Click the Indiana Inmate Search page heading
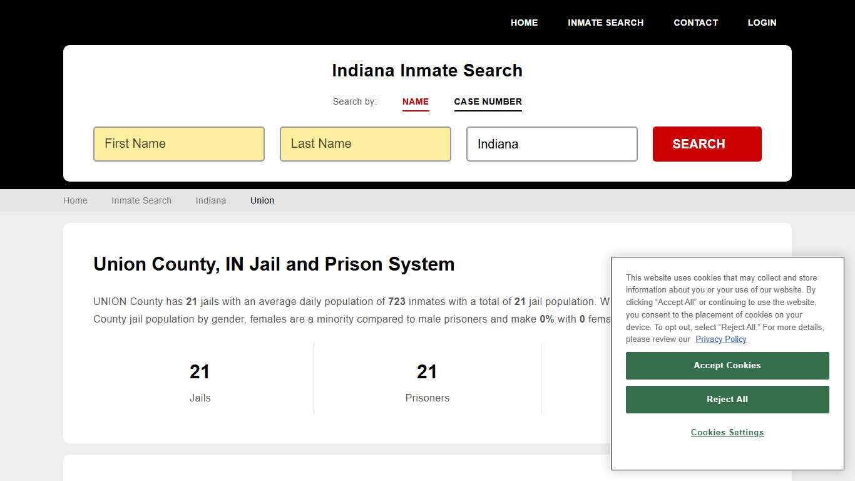This screenshot has width=855, height=481. point(427,70)
